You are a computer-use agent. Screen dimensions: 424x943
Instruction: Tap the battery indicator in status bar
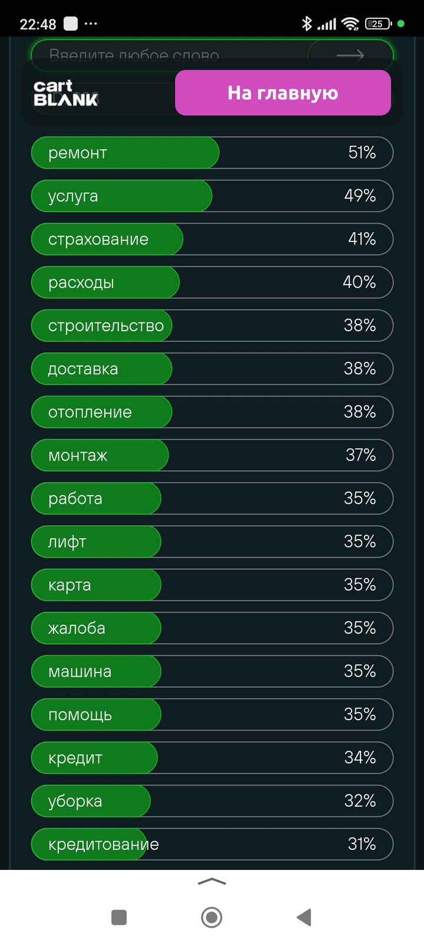(378, 24)
